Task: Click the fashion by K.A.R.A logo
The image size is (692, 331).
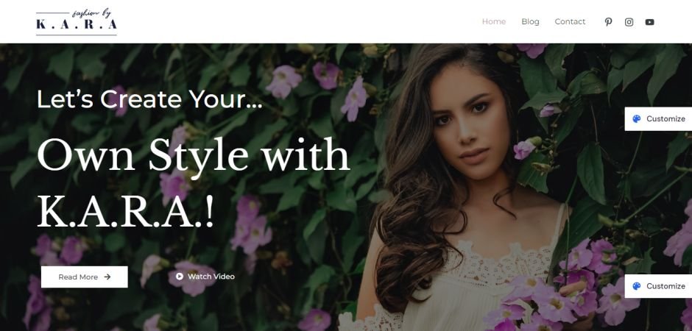Action: [77, 21]
